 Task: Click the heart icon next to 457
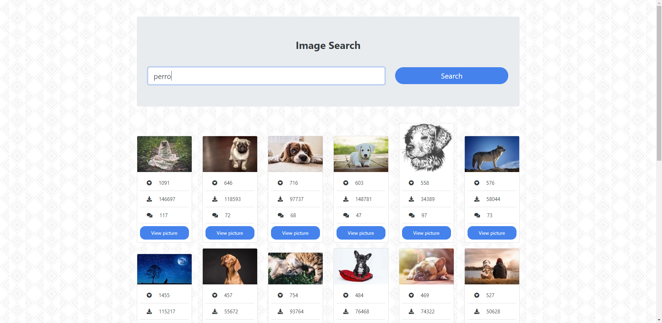click(215, 295)
